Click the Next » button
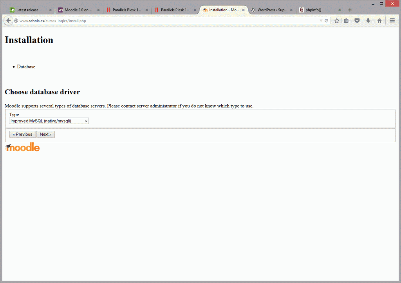Viewport: 401px width, 283px height. (45, 134)
